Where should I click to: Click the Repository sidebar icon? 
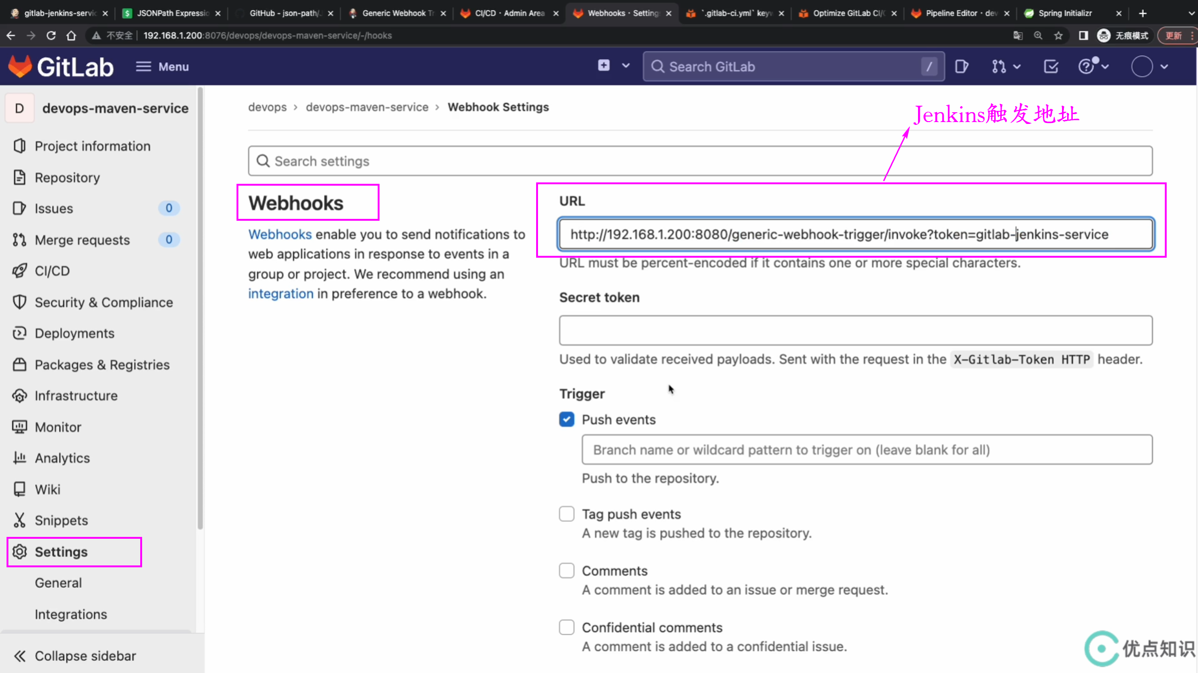click(19, 177)
